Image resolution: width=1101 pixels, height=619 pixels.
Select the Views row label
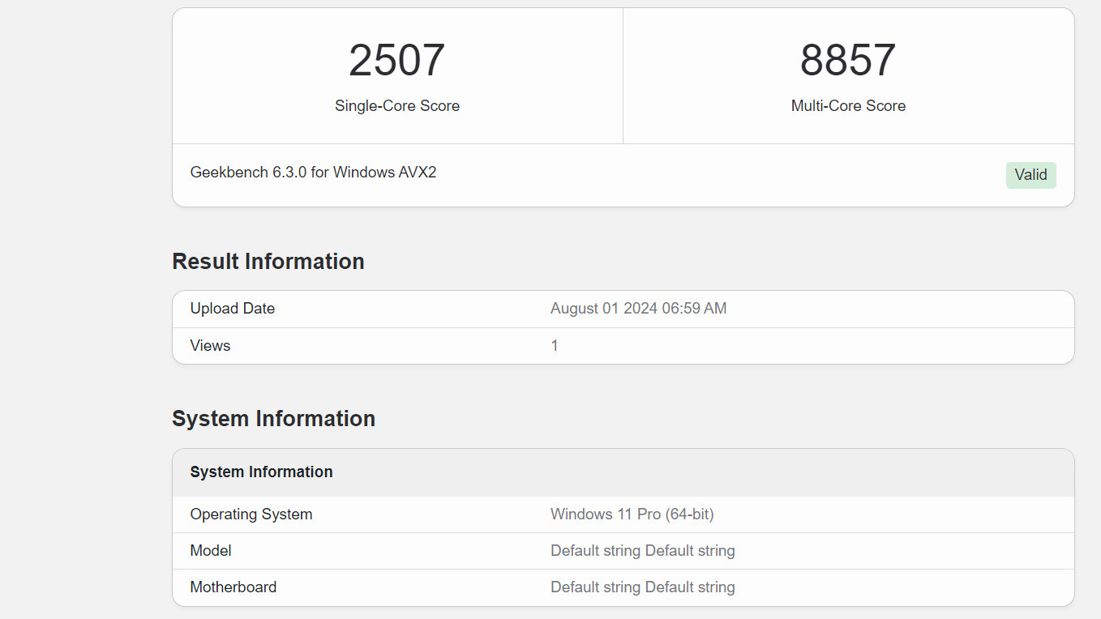pos(210,346)
